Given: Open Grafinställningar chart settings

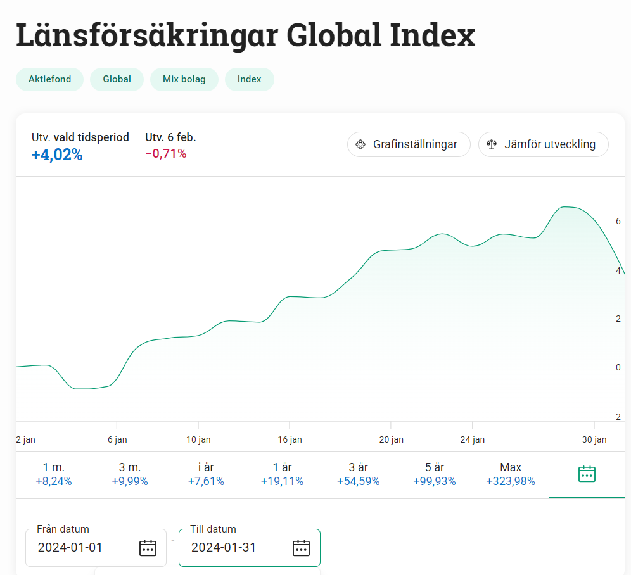Looking at the screenshot, I should [x=409, y=144].
